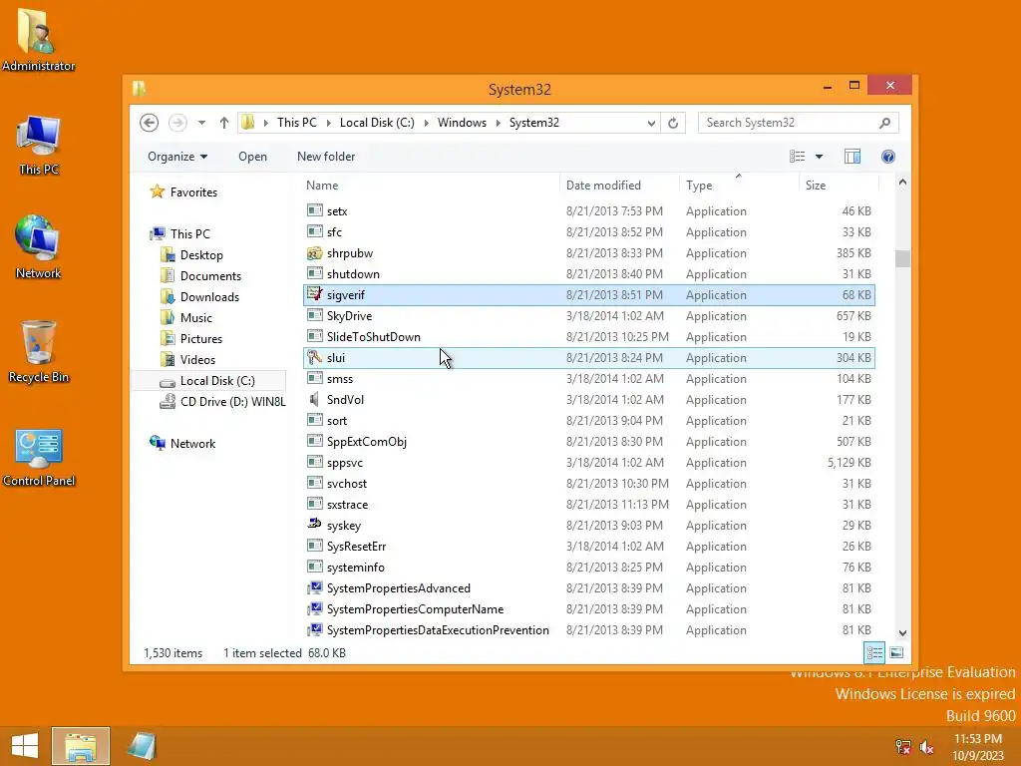Viewport: 1021px width, 766px height.
Task: Sort by the Size column header
Action: pyautogui.click(x=839, y=185)
